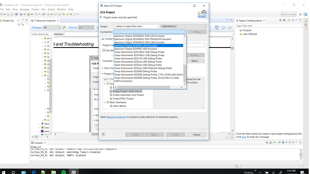Click the Build hammer icon in toolbar
This screenshot has height=174, width=310.
click(x=37, y=14)
